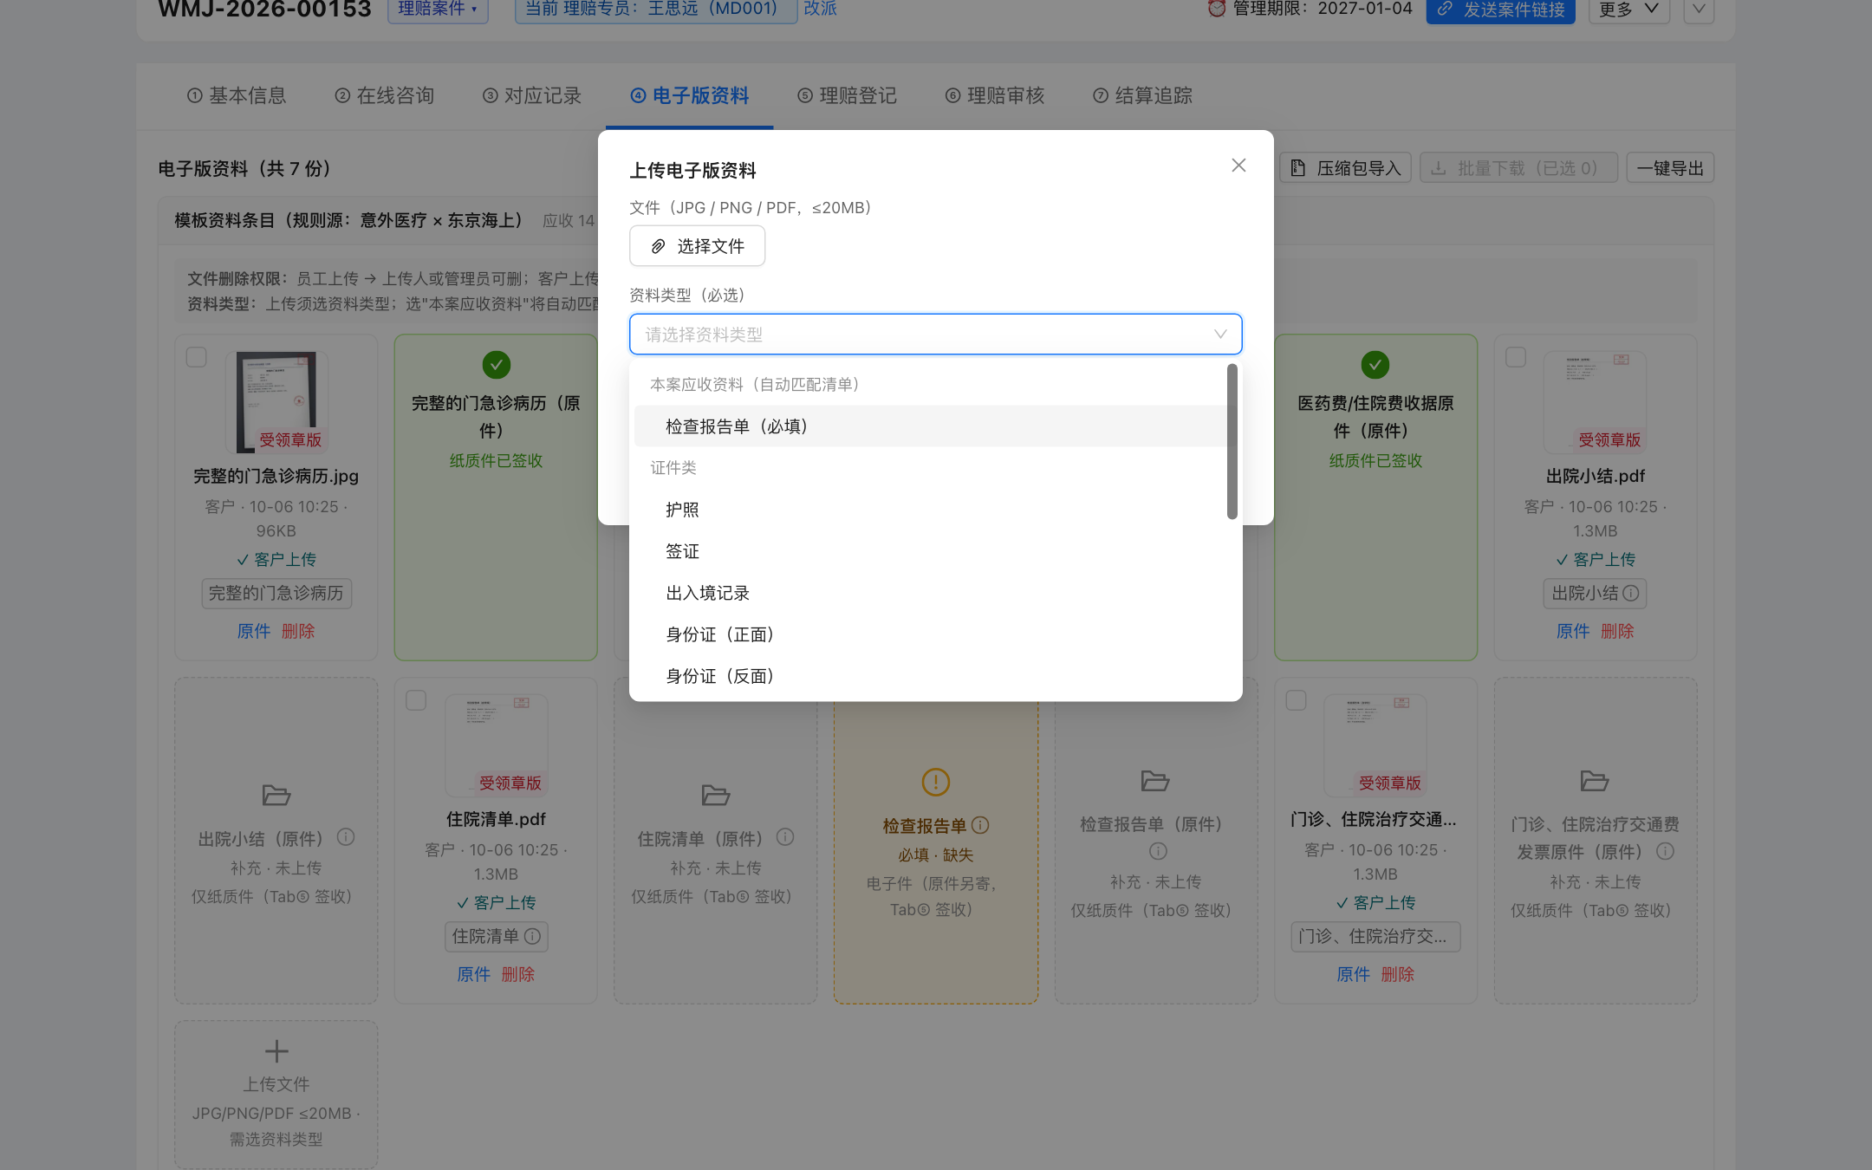1872x1170 pixels.
Task: Click the 改派 link
Action: pyautogui.click(x=820, y=9)
